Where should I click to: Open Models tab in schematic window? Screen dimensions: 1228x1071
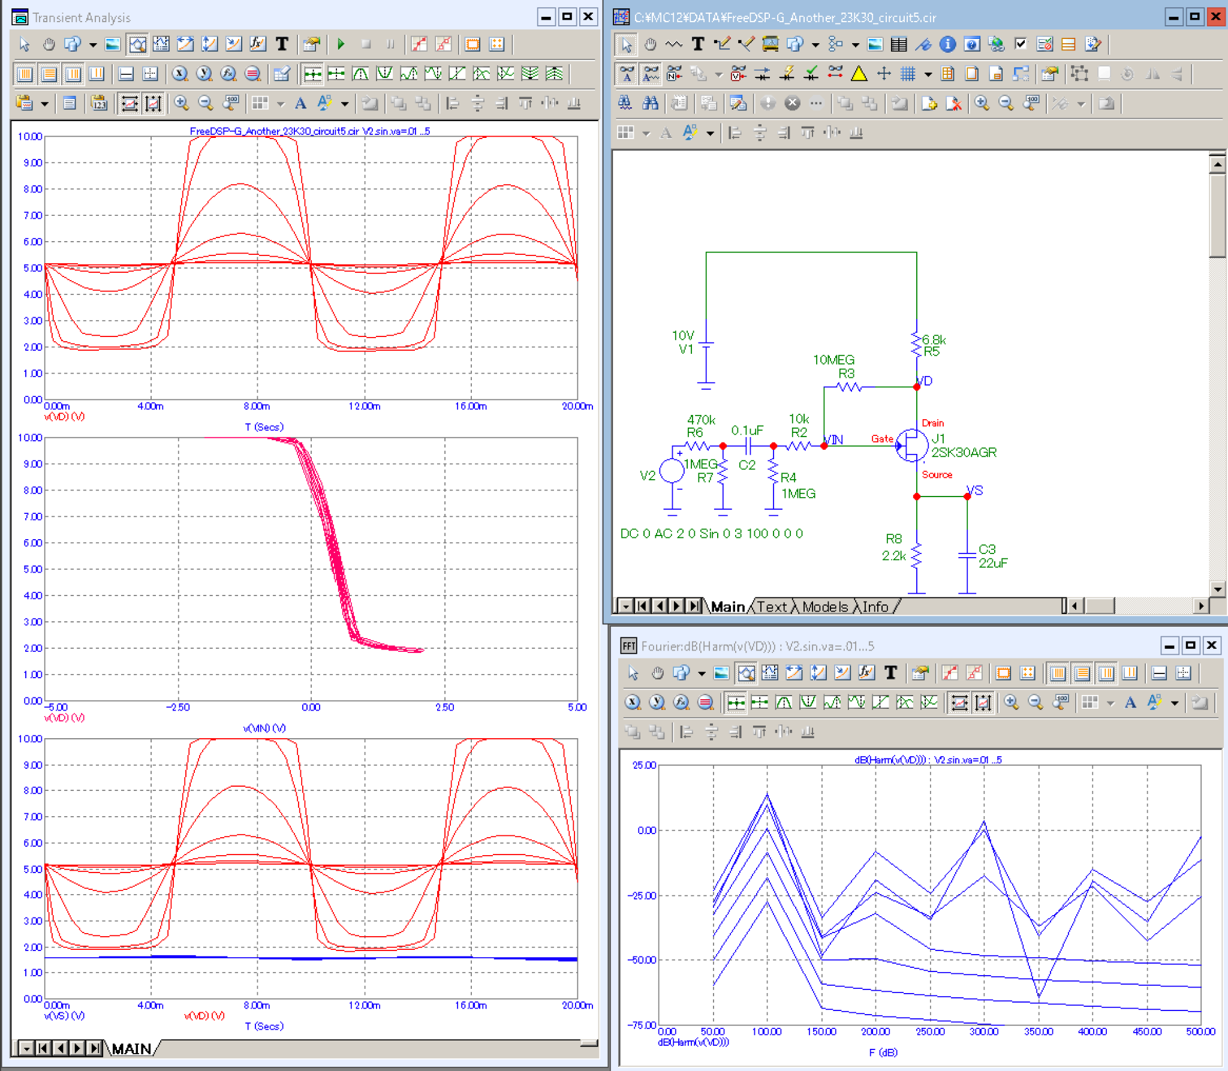tap(826, 607)
